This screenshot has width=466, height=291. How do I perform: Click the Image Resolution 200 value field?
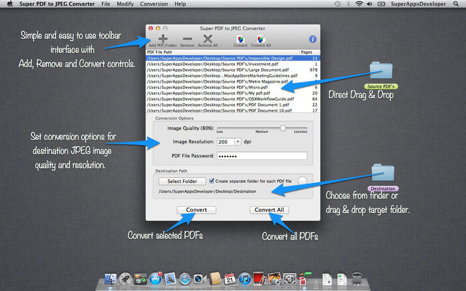226,141
